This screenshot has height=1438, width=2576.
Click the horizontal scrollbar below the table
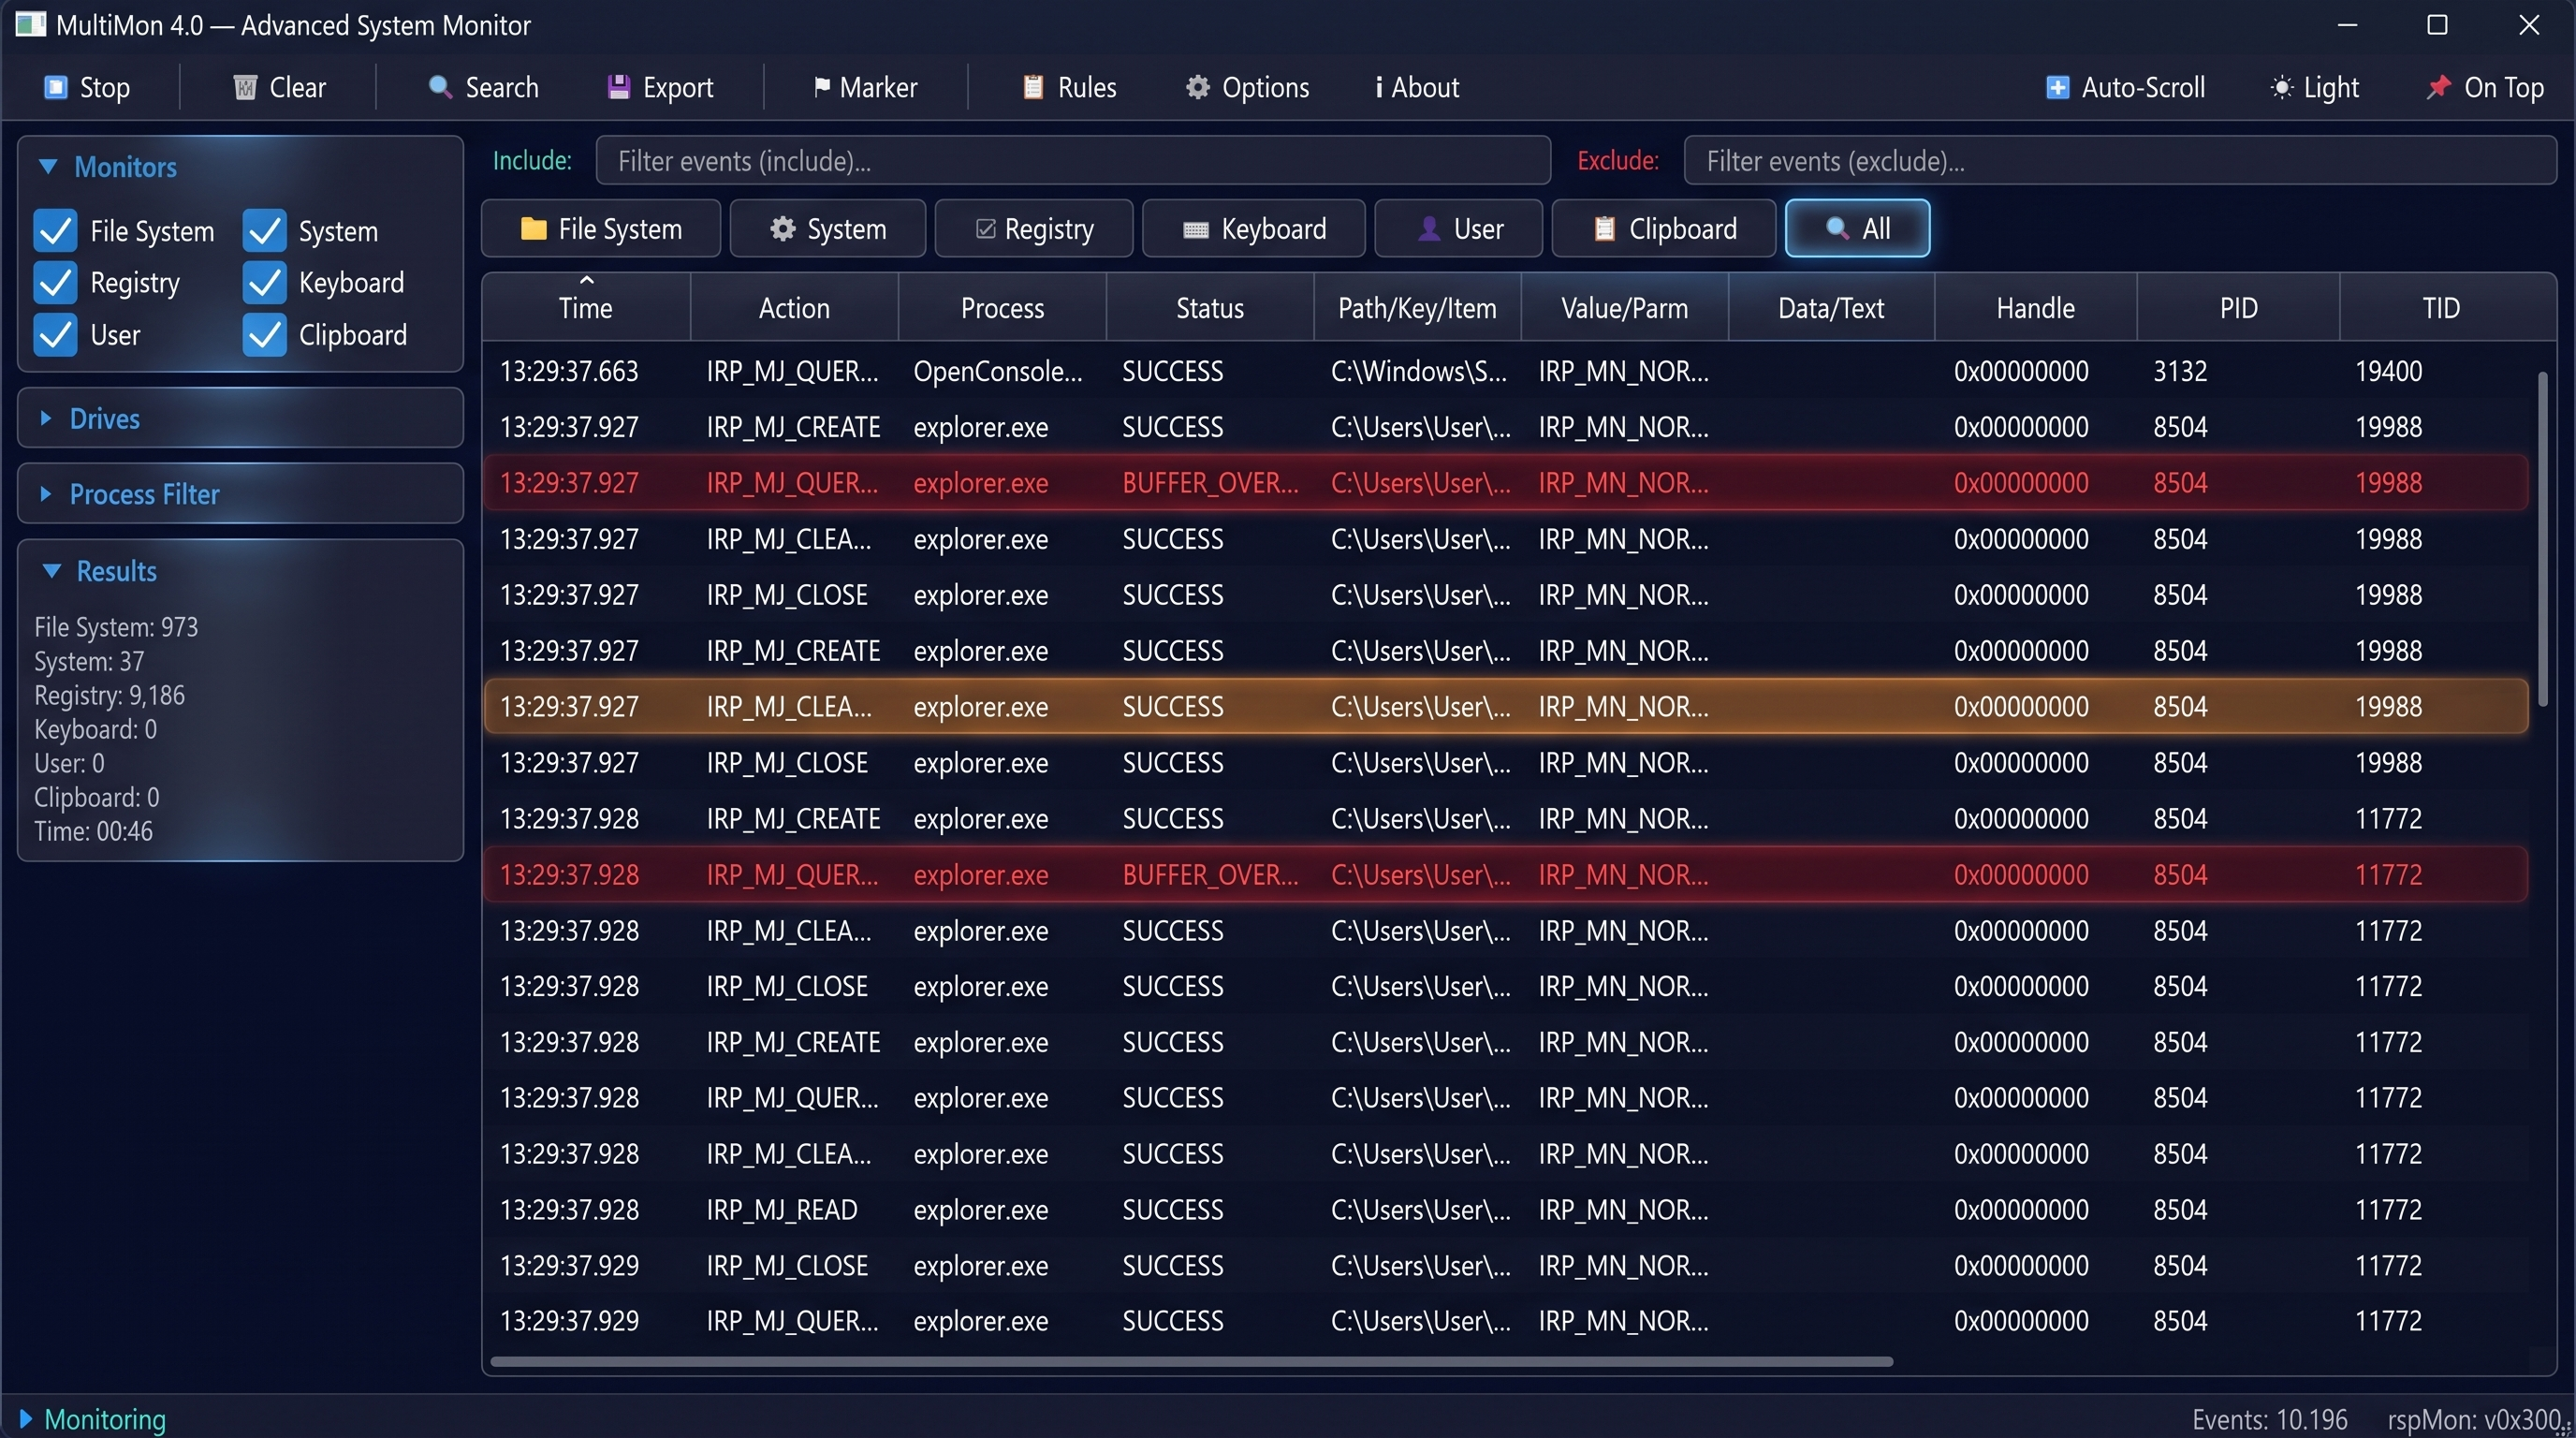point(1191,1361)
